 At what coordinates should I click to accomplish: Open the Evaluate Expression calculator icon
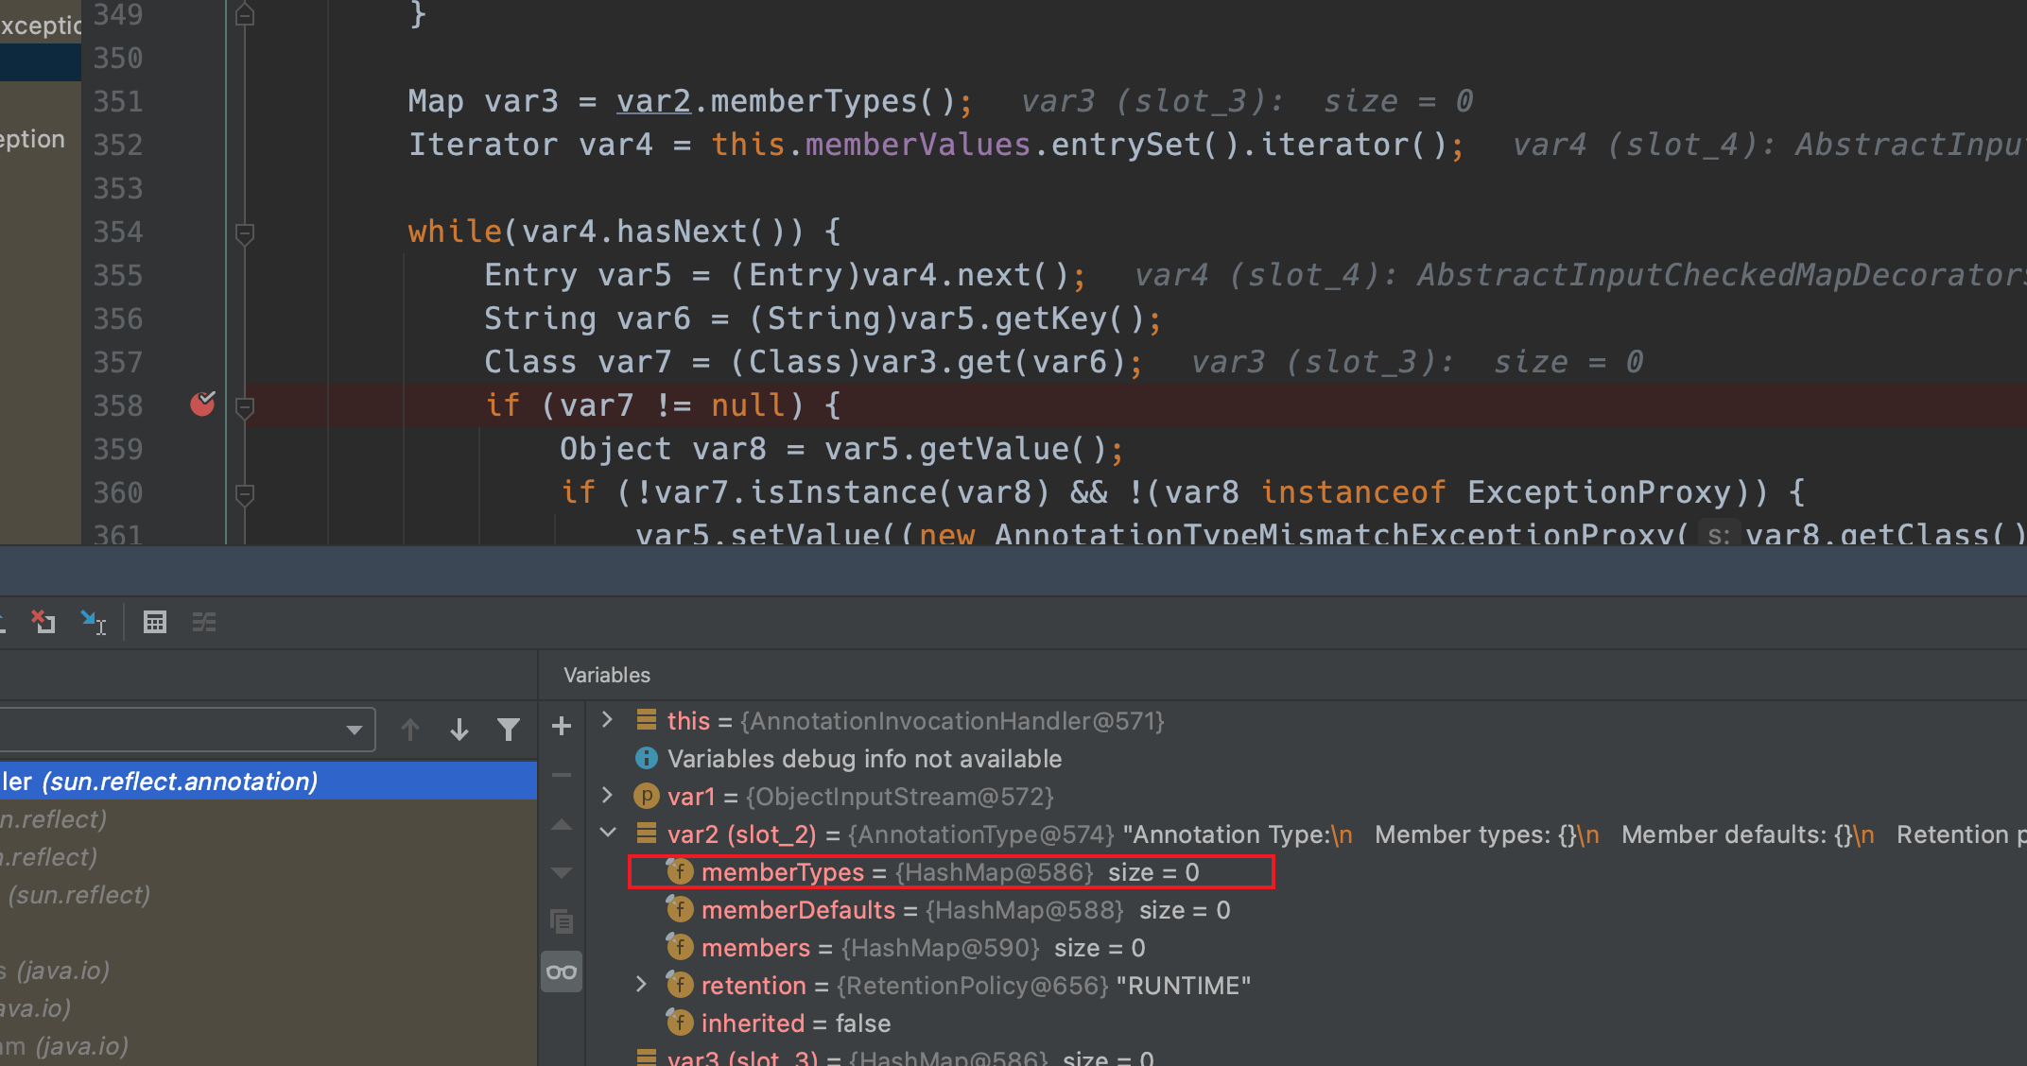(154, 622)
